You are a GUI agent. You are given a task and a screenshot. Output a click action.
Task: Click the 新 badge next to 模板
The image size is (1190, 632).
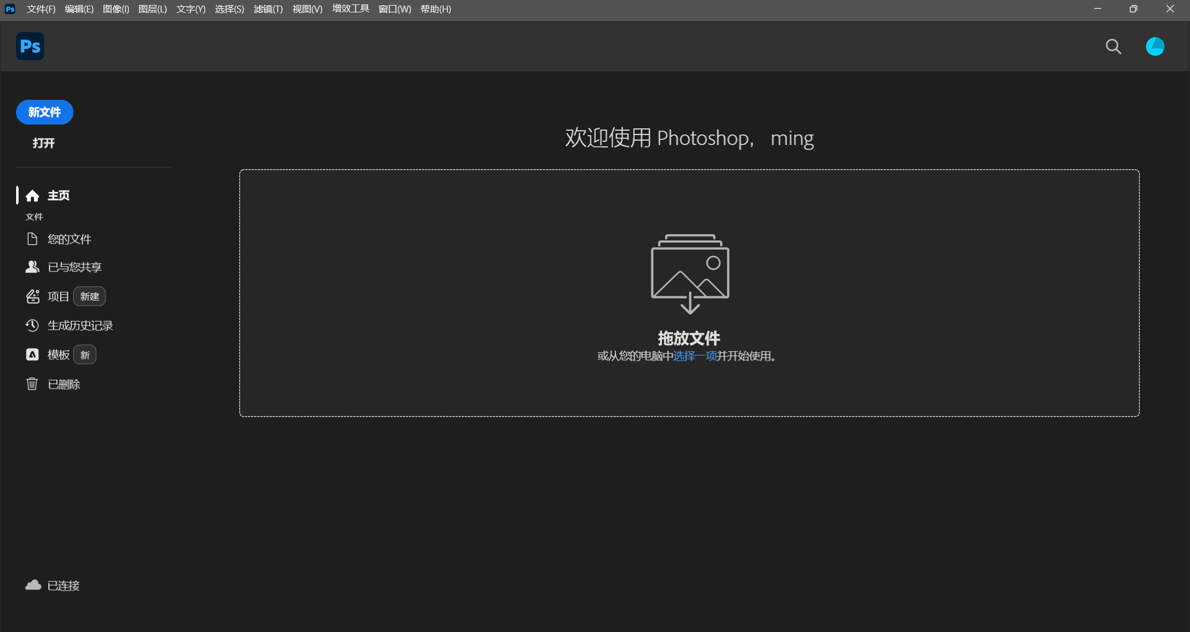click(x=85, y=354)
